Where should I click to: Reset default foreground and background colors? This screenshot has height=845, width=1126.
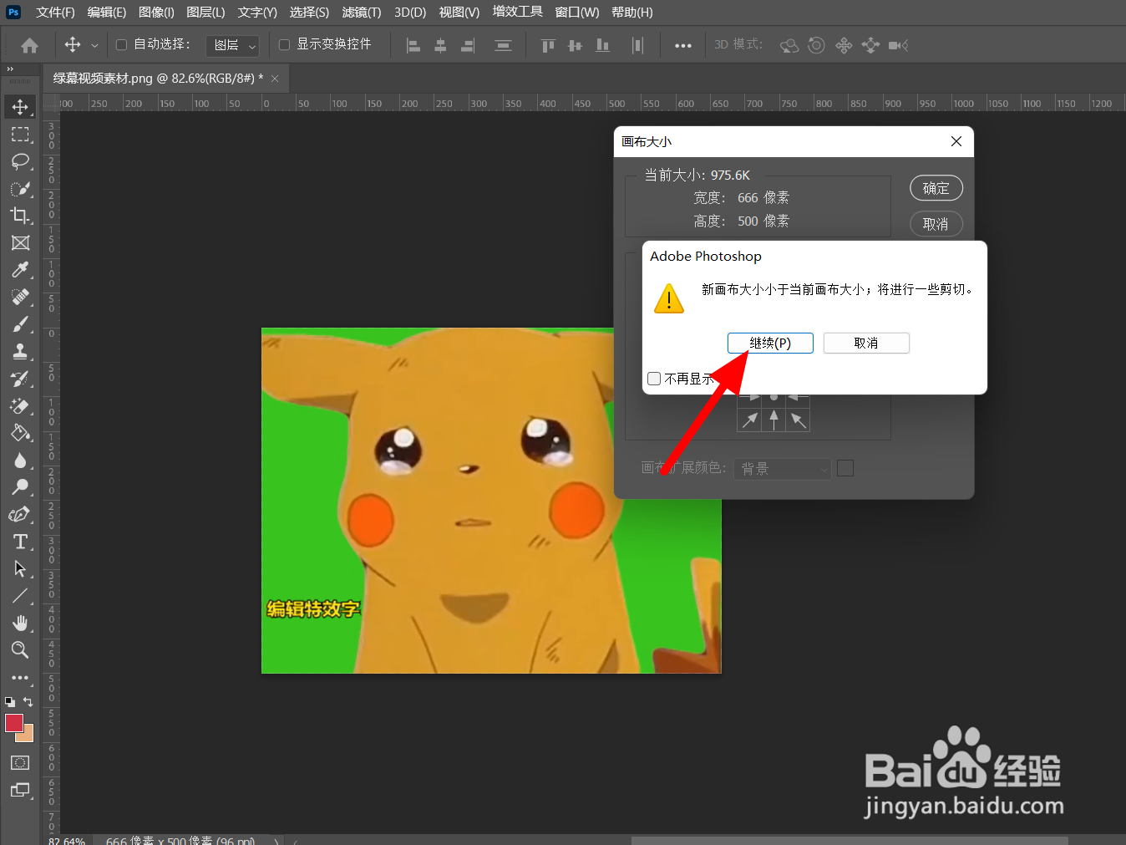[10, 702]
